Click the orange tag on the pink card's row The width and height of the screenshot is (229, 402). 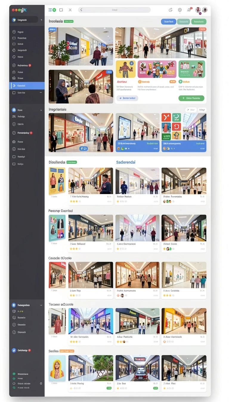[x=172, y=82]
